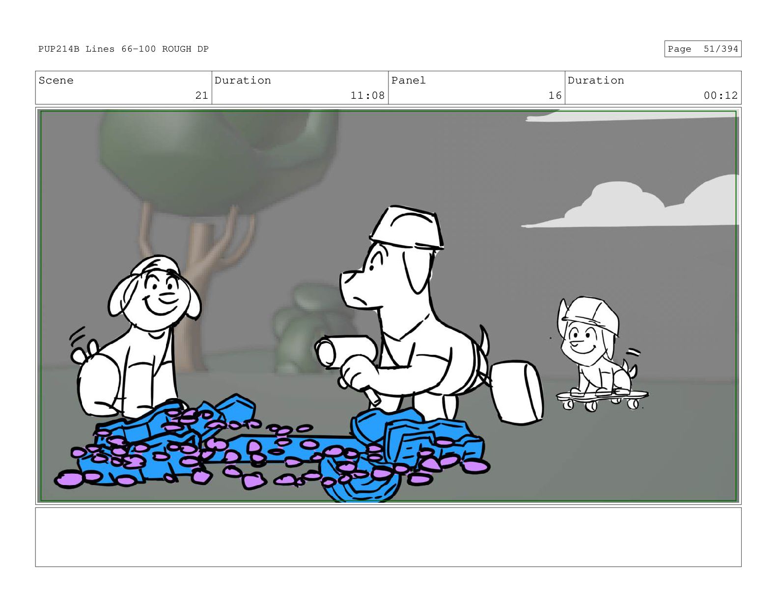The width and height of the screenshot is (777, 602).
Task: Click the large mallet on the ground
Action: pos(517,392)
